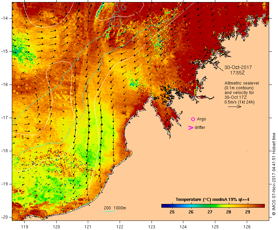This screenshot has height=230, width=278.
Task: Click the cyan 200 1000m isobath legend line
Action: (110, 211)
